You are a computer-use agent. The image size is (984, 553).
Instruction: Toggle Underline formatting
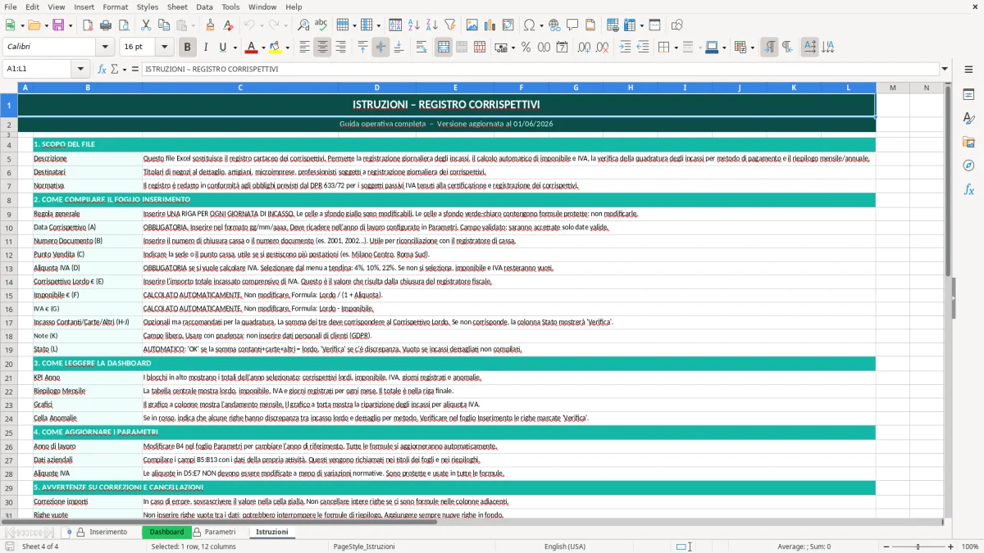(x=222, y=48)
